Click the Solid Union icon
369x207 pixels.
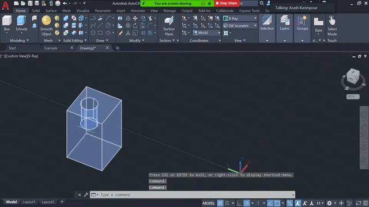pos(66,18)
